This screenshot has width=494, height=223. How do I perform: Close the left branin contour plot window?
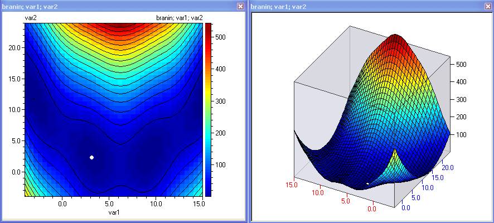click(240, 6)
